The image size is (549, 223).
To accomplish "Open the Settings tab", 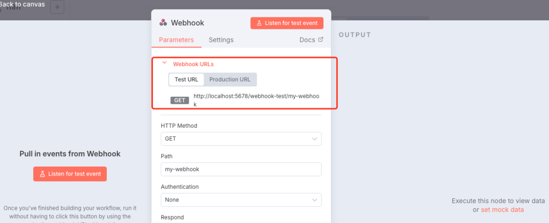I will click(221, 40).
